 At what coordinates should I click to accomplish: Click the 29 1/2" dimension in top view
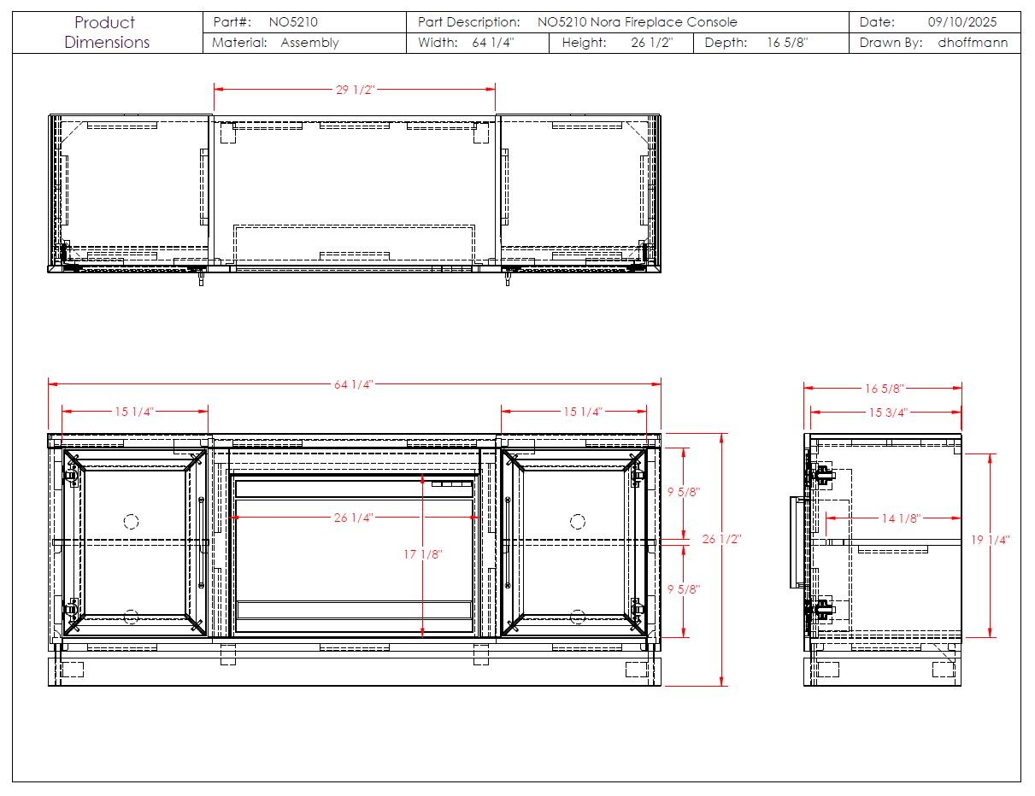(354, 89)
